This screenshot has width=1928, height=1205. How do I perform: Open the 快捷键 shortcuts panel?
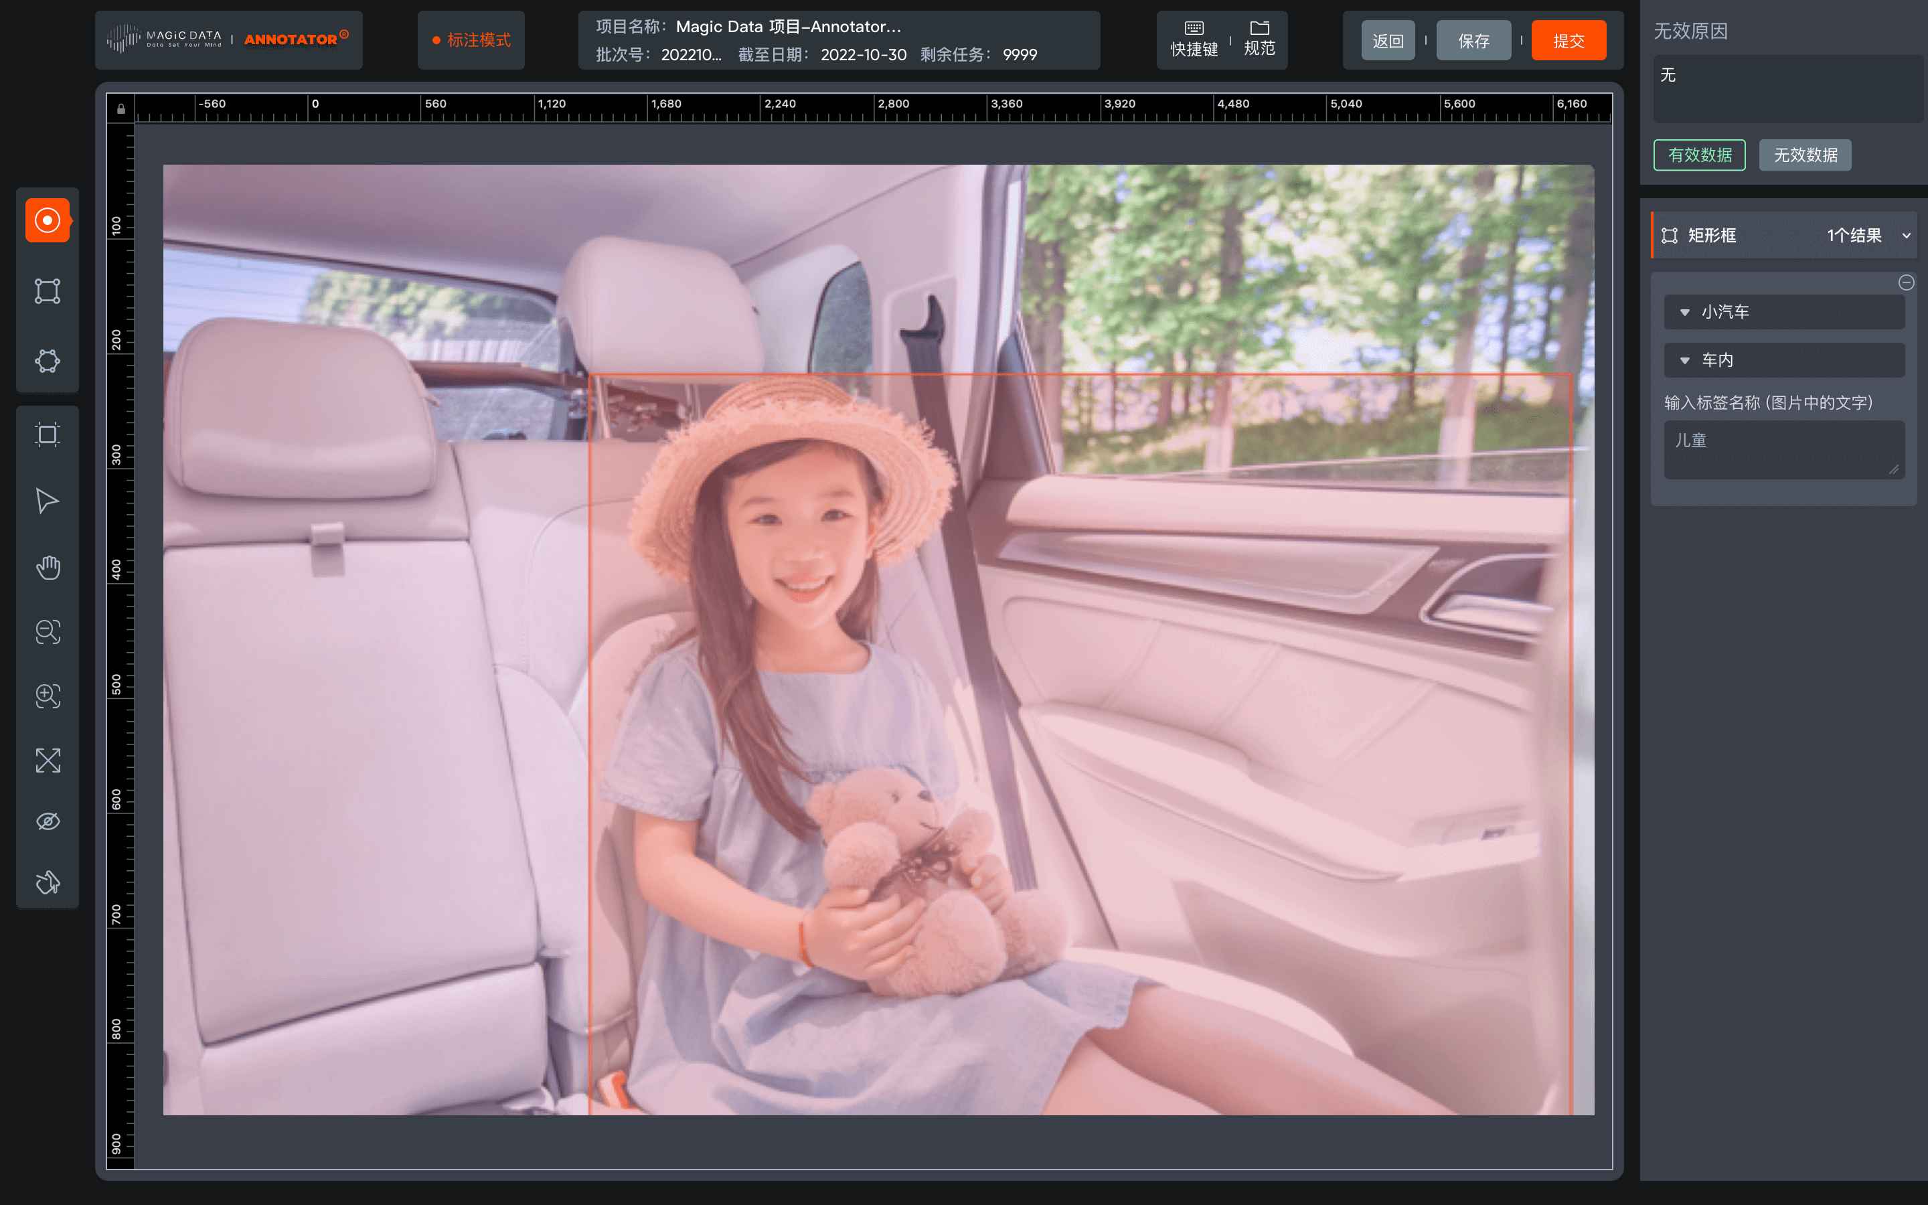point(1193,40)
